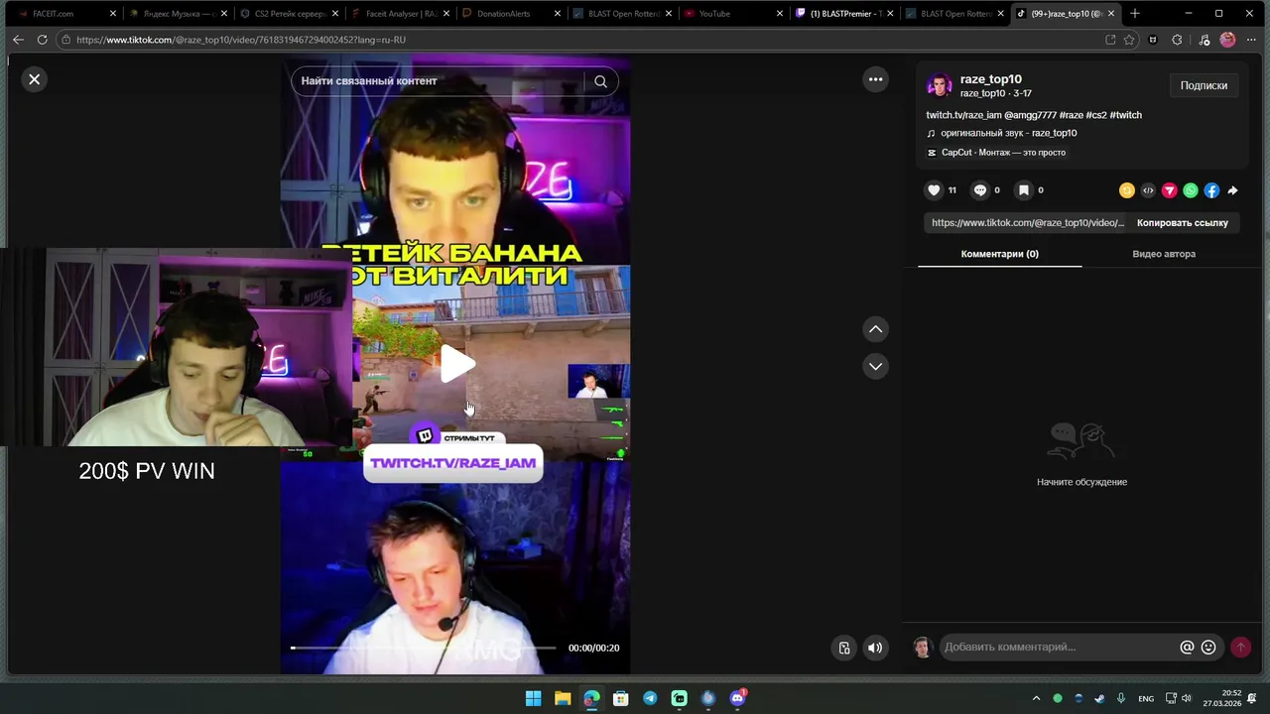This screenshot has height=714, width=1270.
Task: Click the Копировать ссылку button
Action: 1183,223
